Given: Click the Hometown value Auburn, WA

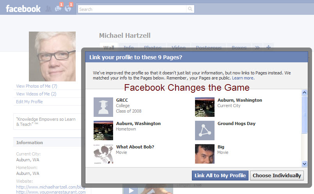Looking at the screenshot, I should [28, 173].
